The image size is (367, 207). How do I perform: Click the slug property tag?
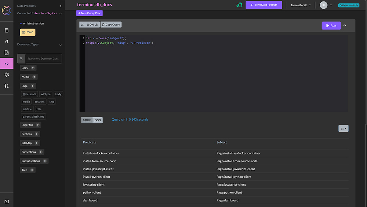click(x=52, y=101)
